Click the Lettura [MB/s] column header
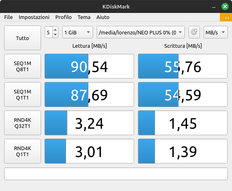 [x=89, y=46]
